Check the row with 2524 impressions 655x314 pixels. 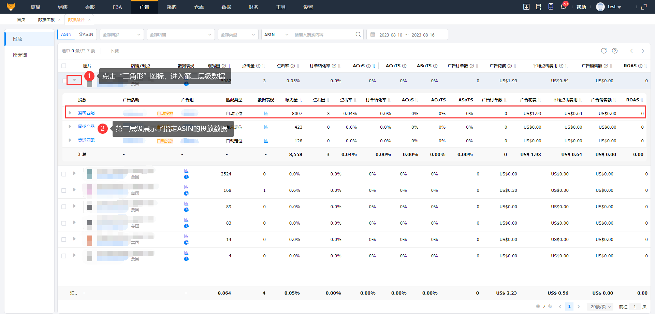click(x=64, y=174)
